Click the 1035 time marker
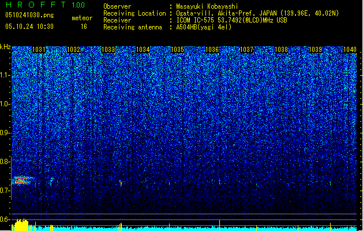 (x=177, y=50)
